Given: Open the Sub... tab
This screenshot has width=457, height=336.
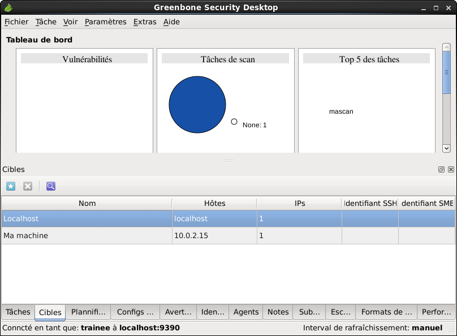Looking at the screenshot, I should click(309, 312).
